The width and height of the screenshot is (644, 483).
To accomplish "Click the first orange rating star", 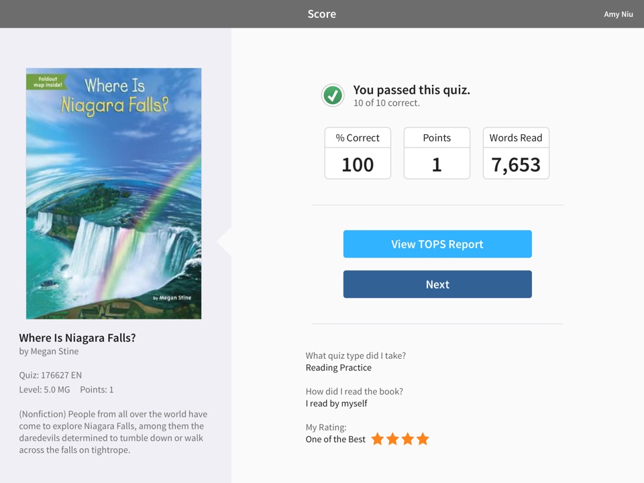I will 378,439.
